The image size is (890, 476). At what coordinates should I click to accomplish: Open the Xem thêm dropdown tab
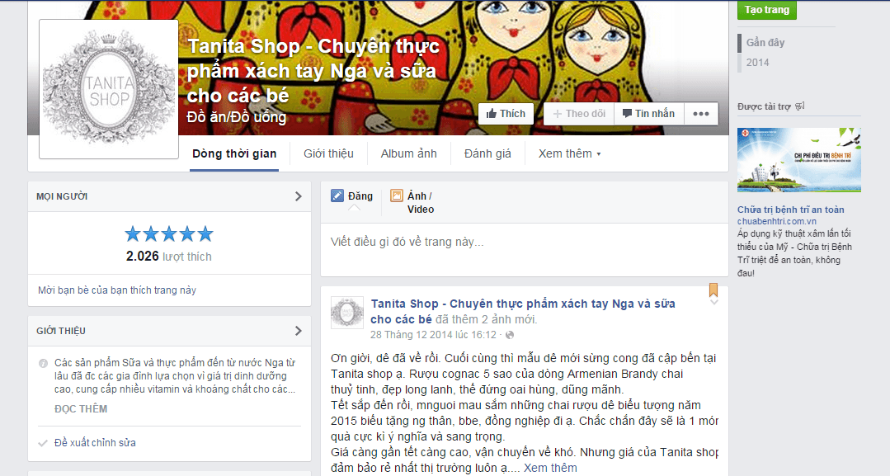569,153
